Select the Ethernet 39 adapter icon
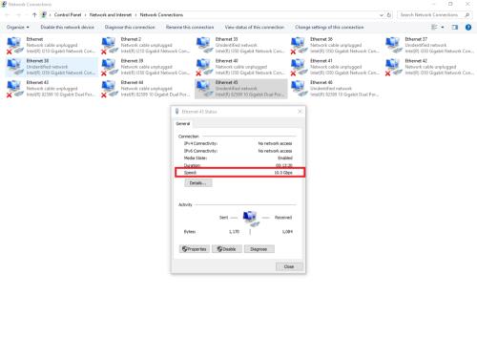The height and width of the screenshot is (358, 477). point(109,67)
